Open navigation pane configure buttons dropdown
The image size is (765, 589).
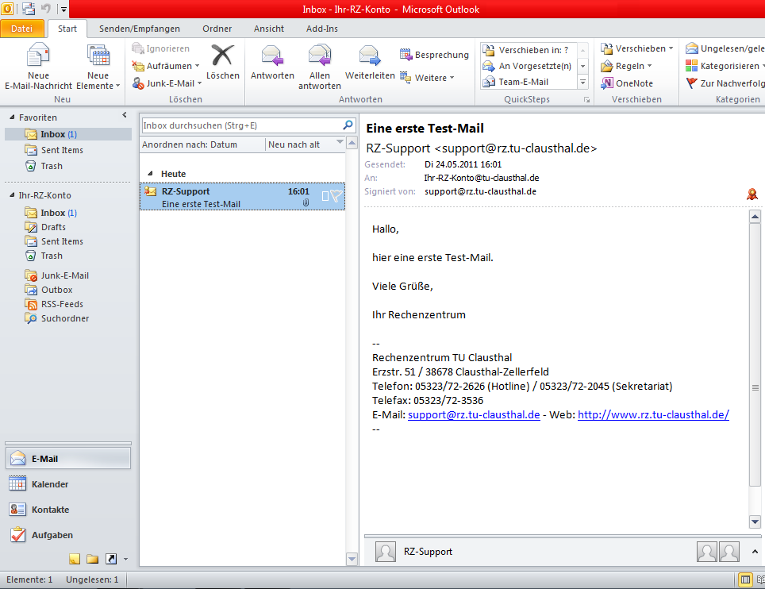coord(125,560)
